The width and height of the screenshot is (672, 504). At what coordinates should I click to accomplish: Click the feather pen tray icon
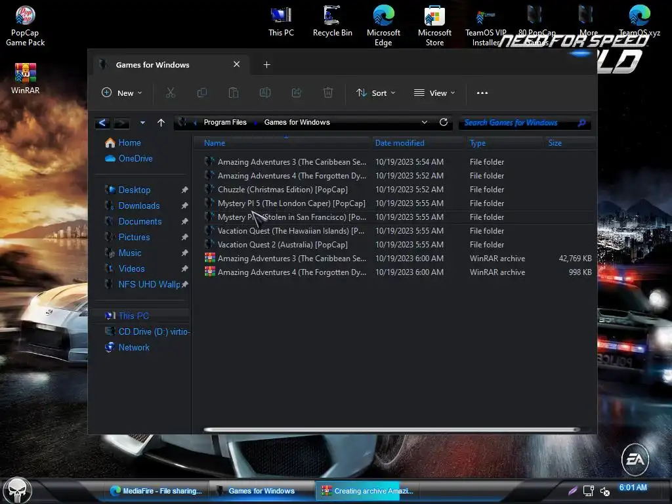click(x=572, y=491)
